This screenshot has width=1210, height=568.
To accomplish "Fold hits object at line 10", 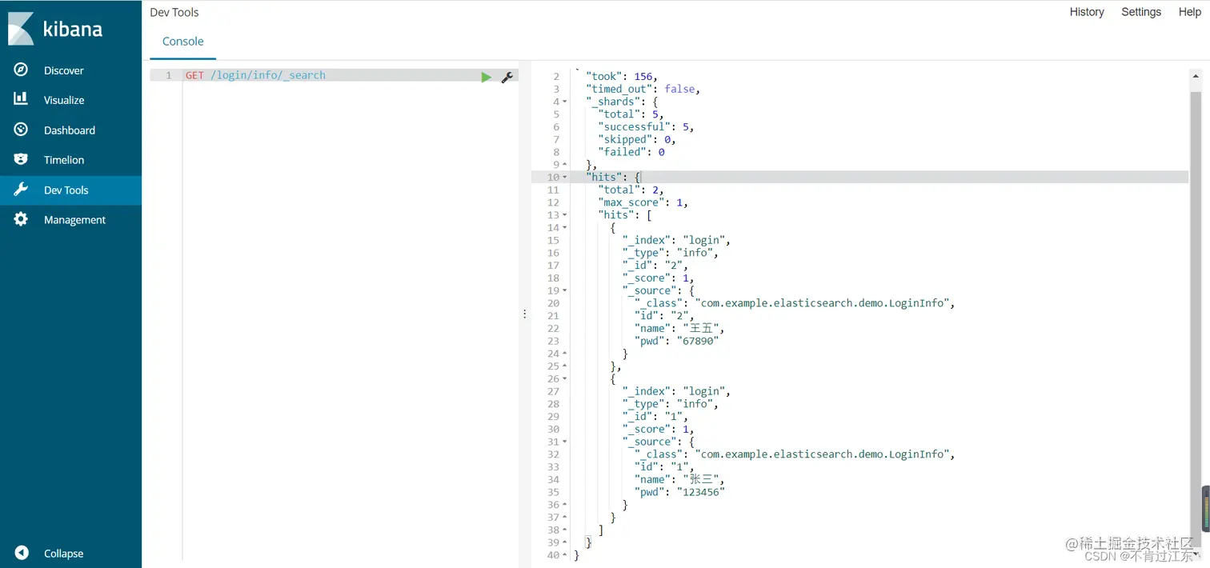I will pos(564,177).
